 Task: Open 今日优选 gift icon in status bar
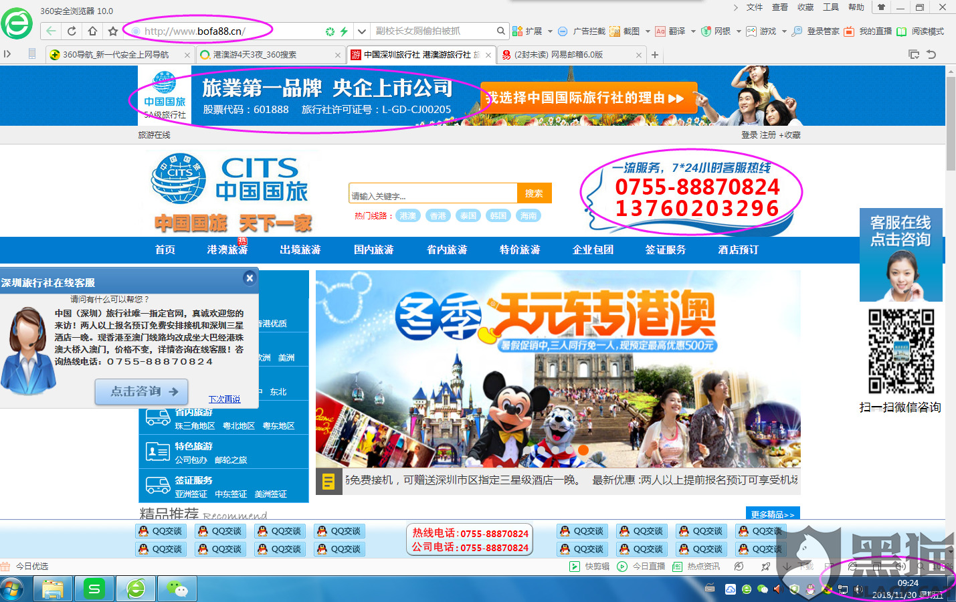coord(5,567)
